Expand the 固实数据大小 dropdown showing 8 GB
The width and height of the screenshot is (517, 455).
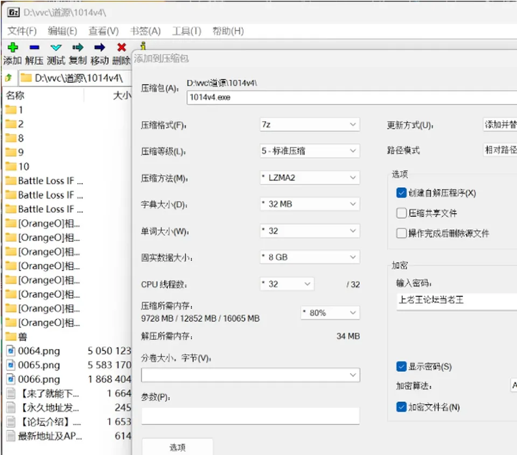pos(310,257)
